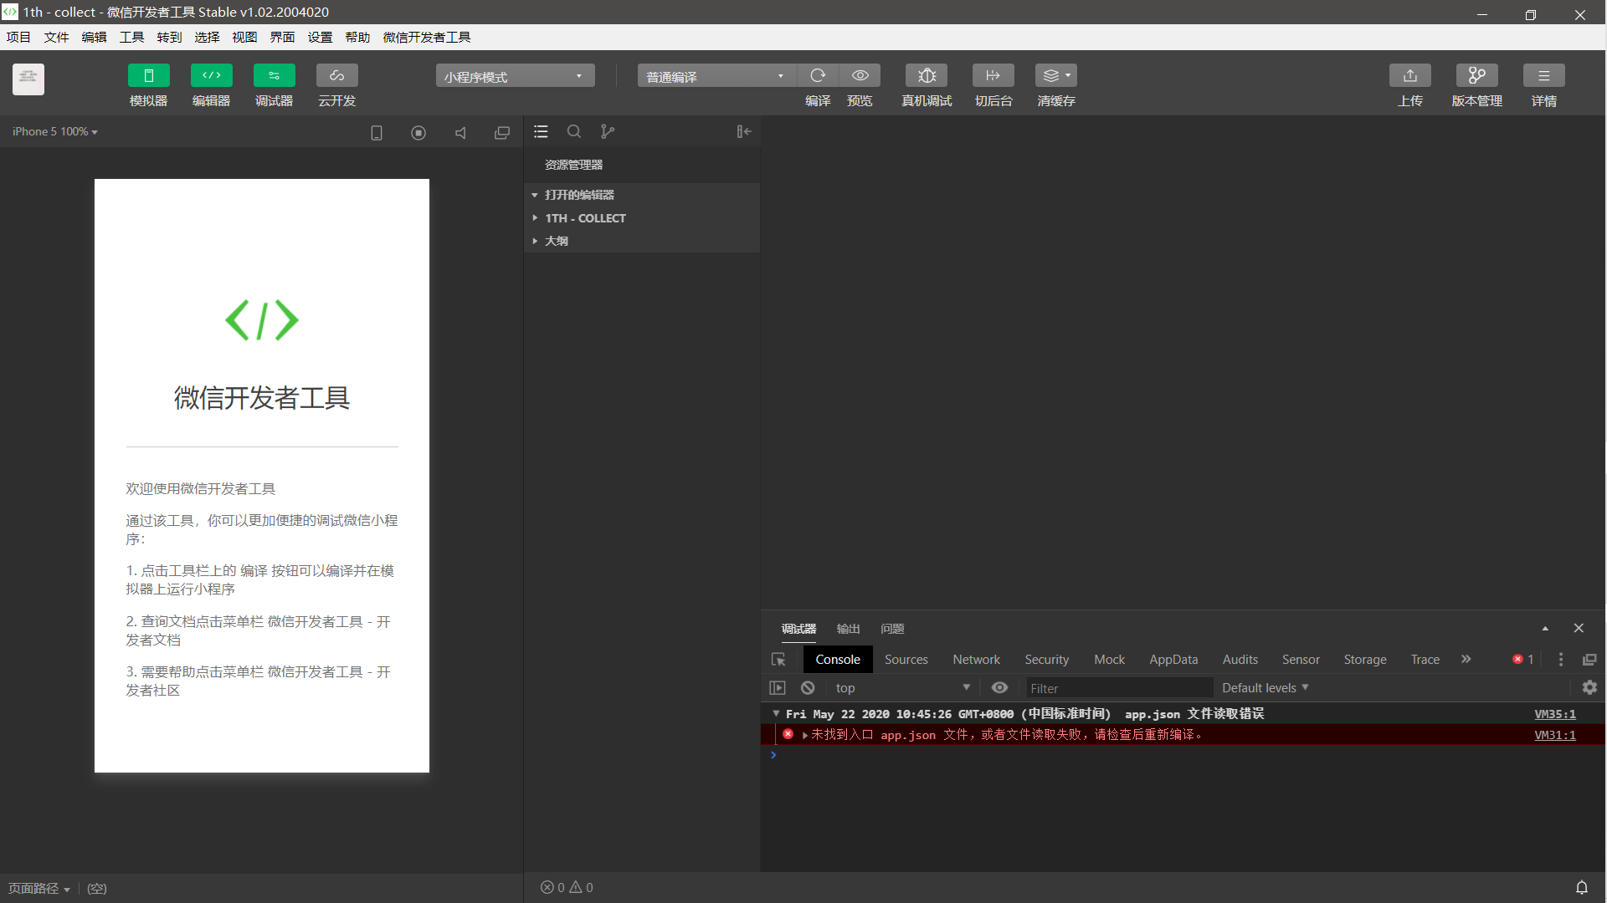Screen dimensions: 1607x903
Task: Open the 详情 details panel
Action: 1544,76
